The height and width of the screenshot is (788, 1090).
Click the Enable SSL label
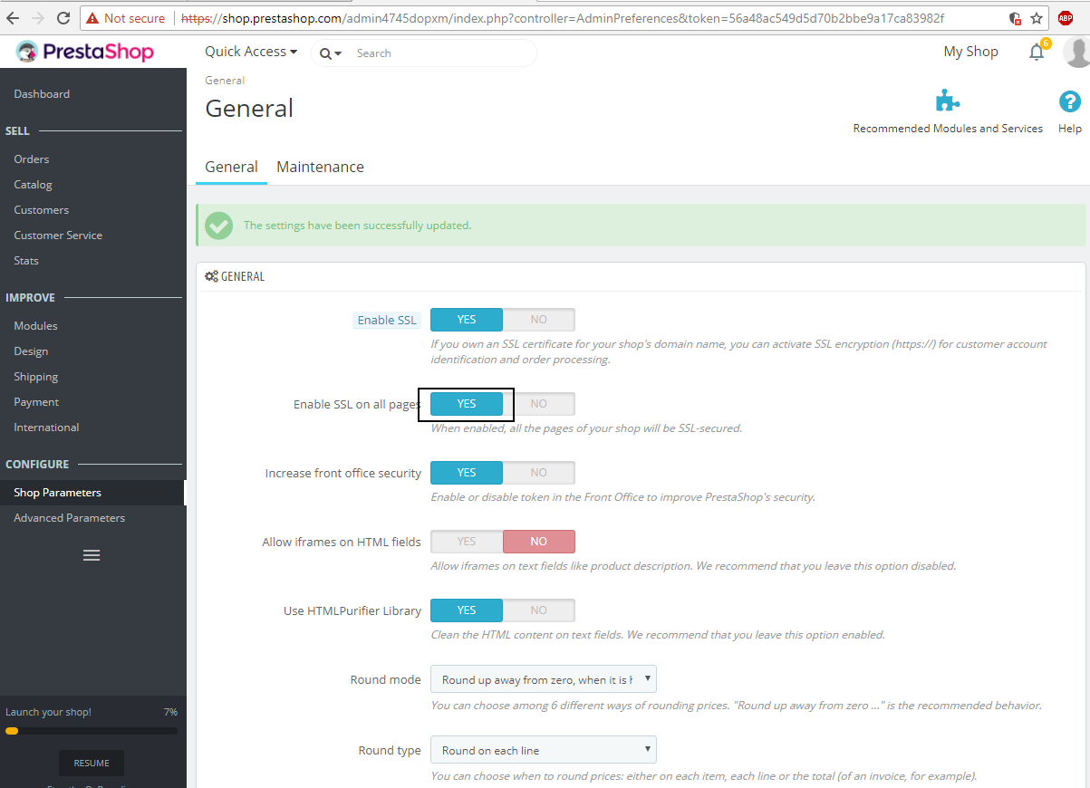[387, 320]
